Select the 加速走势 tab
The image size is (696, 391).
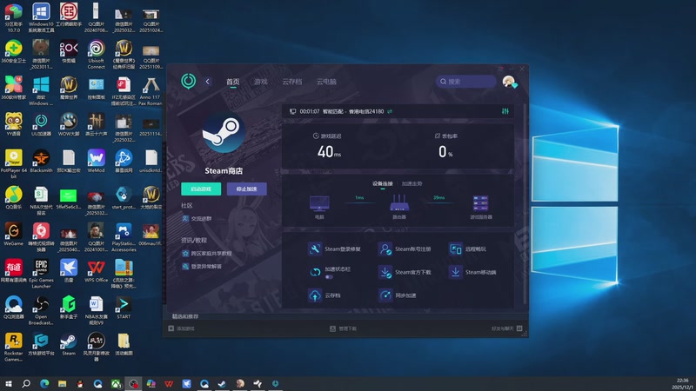tap(412, 183)
